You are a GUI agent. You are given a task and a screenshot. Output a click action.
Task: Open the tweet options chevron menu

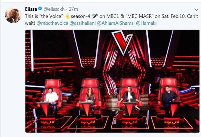click(196, 9)
